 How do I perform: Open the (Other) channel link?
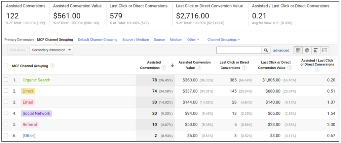[29, 136]
